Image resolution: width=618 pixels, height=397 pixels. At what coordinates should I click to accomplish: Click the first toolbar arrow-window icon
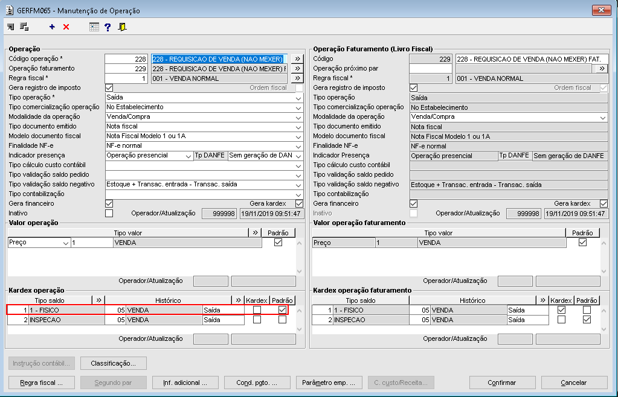pos(11,27)
